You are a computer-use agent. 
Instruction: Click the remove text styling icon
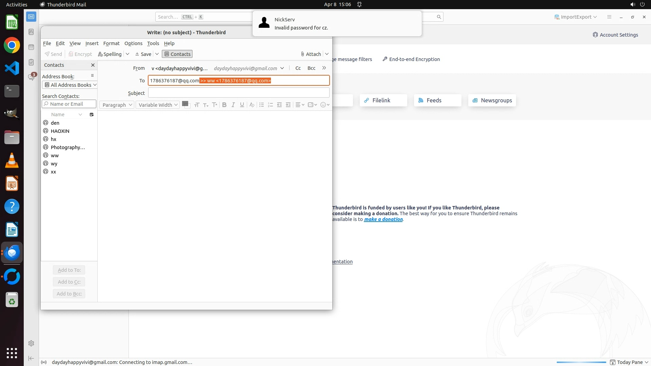[252, 105]
